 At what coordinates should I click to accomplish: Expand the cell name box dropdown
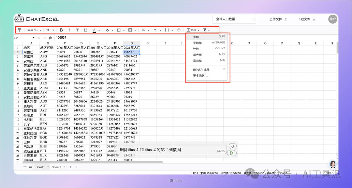point(34,38)
